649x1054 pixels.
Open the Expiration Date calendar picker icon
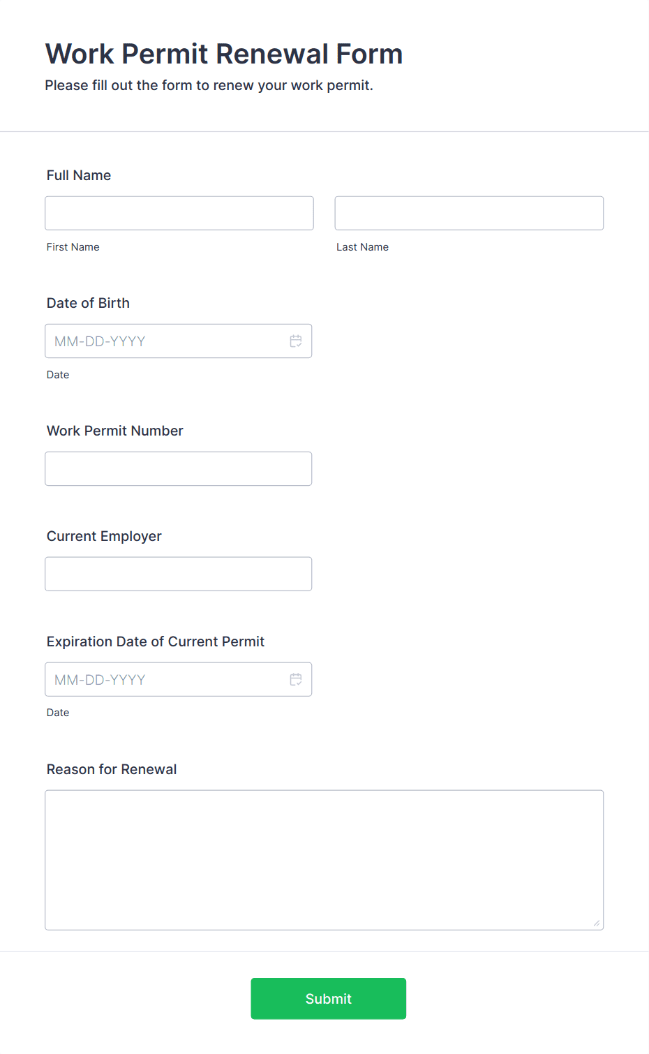pyautogui.click(x=296, y=679)
